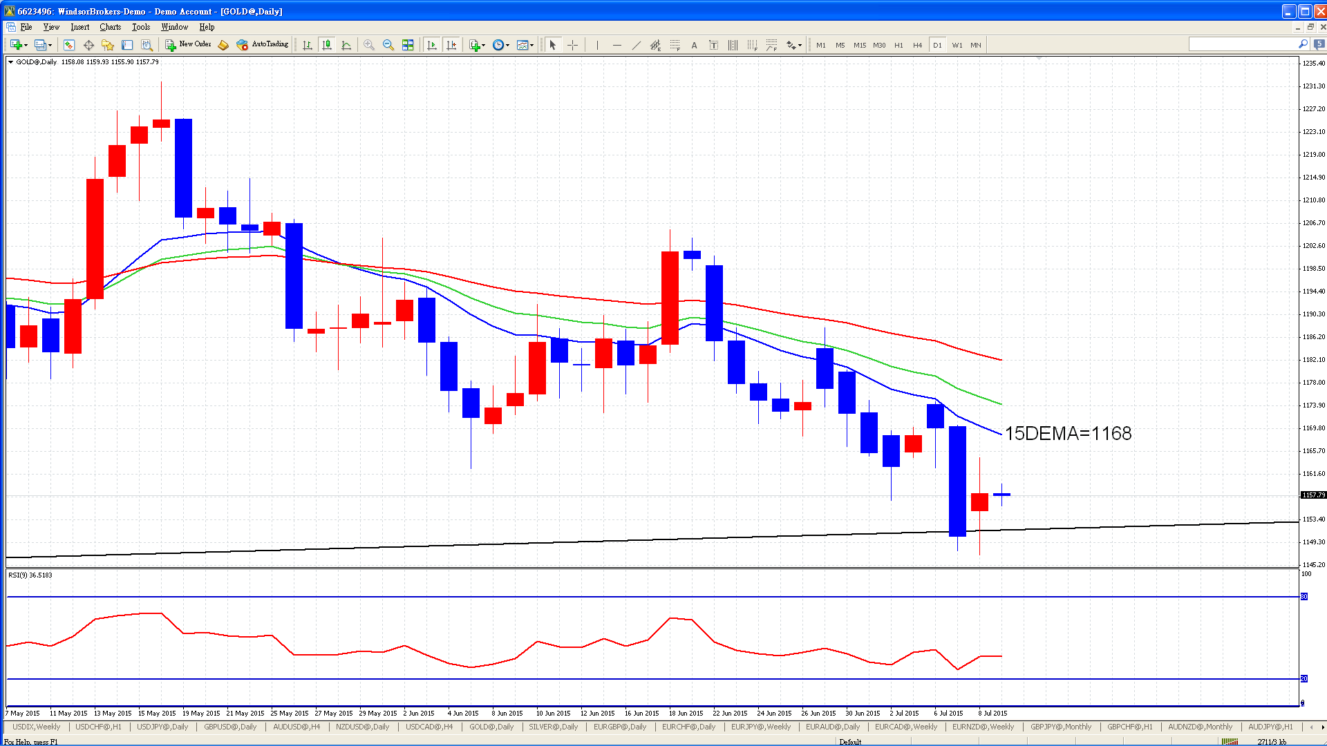Expand the New Chart dropdown arrow
Screen dimensions: 1327x746
(26, 46)
